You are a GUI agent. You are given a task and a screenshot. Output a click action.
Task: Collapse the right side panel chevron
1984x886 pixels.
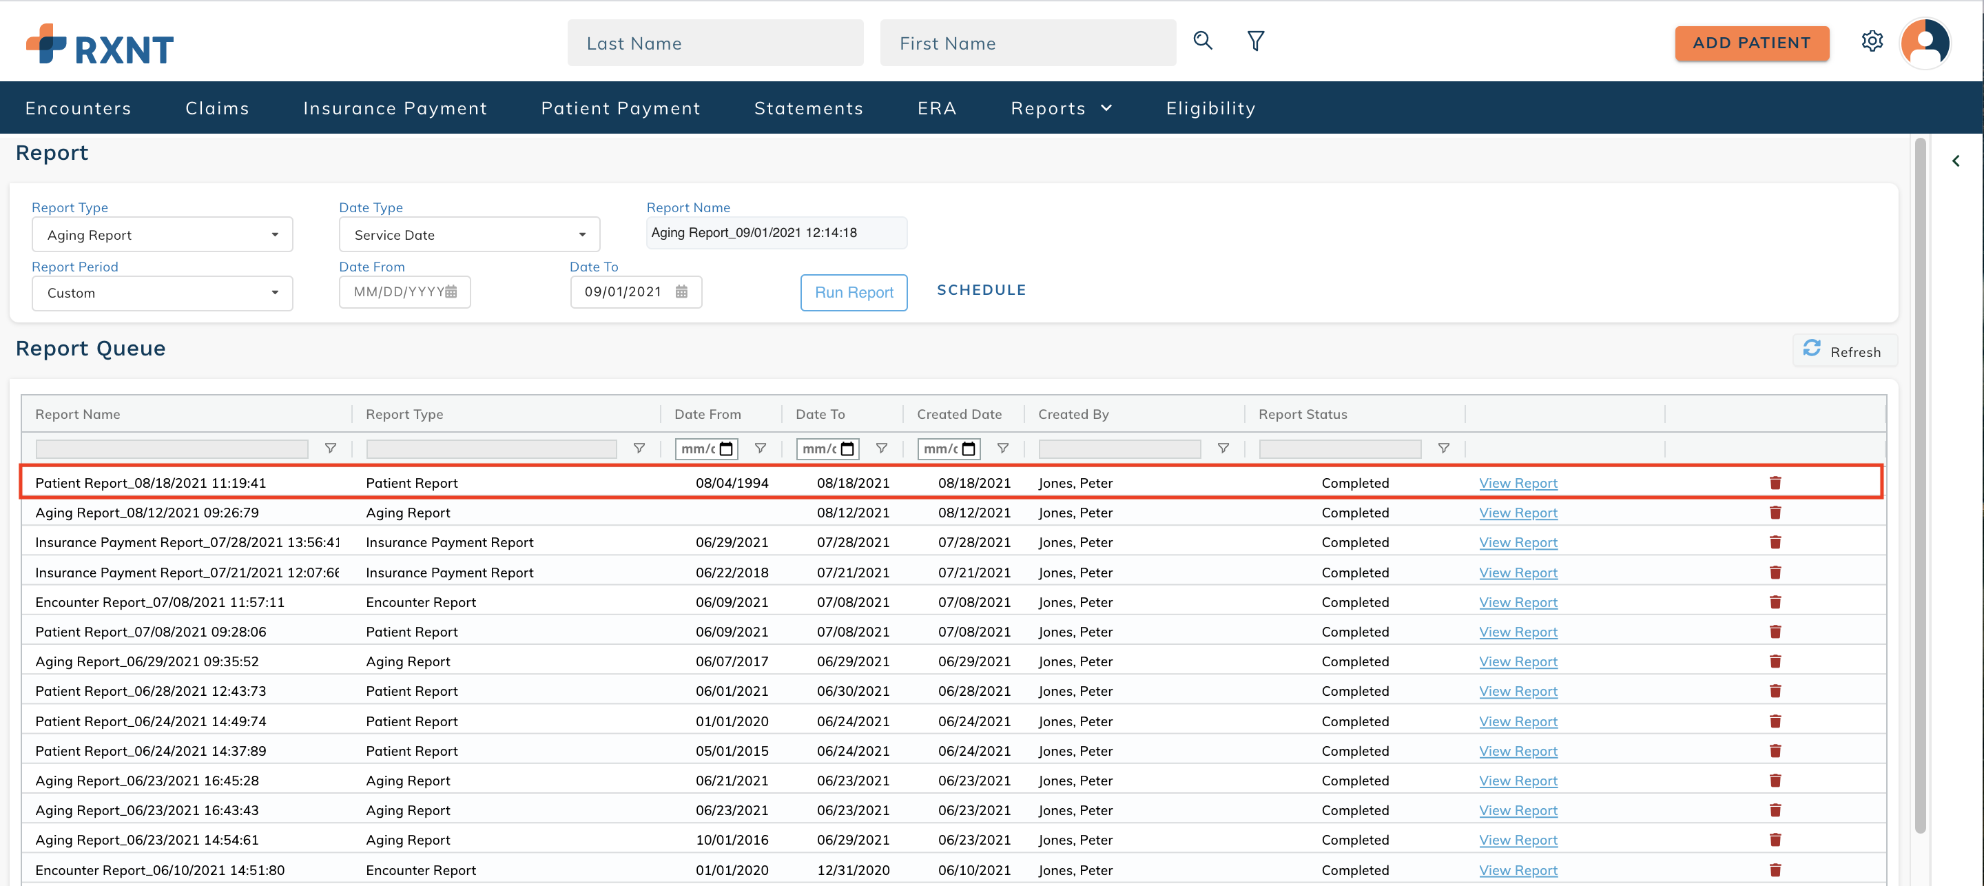[x=1956, y=161]
